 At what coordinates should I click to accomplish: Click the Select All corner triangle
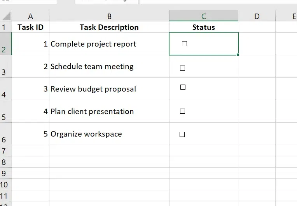click(x=6, y=16)
